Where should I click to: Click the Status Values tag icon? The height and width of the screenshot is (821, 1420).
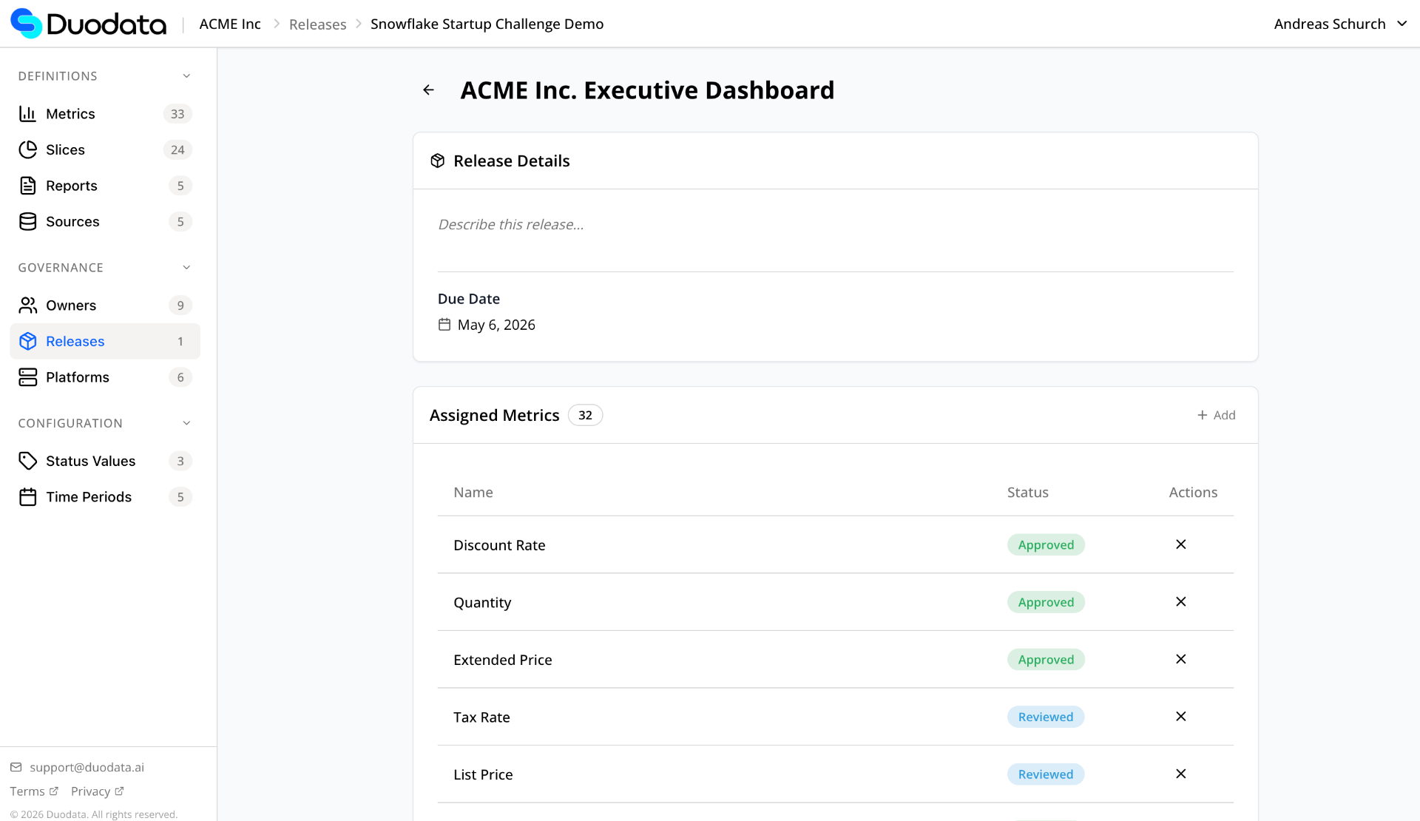point(27,462)
